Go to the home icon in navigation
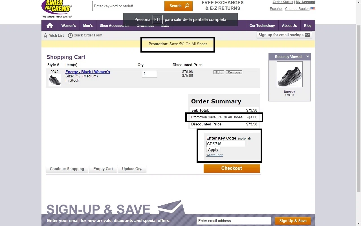 click(50, 25)
